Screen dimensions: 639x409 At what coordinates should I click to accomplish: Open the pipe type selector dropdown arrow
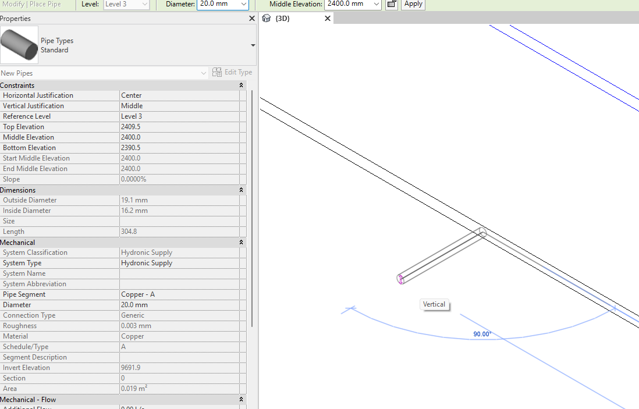(x=252, y=45)
